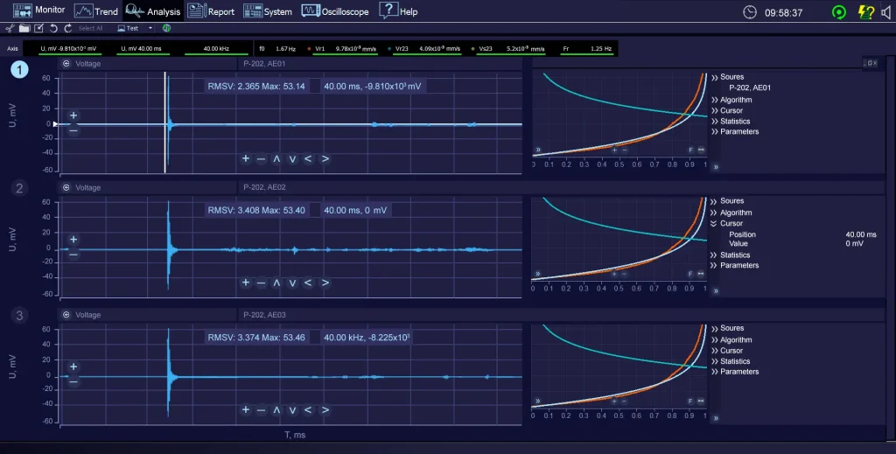Expand Statistics in the AE01 panel
896x454 pixels.
pos(731,122)
